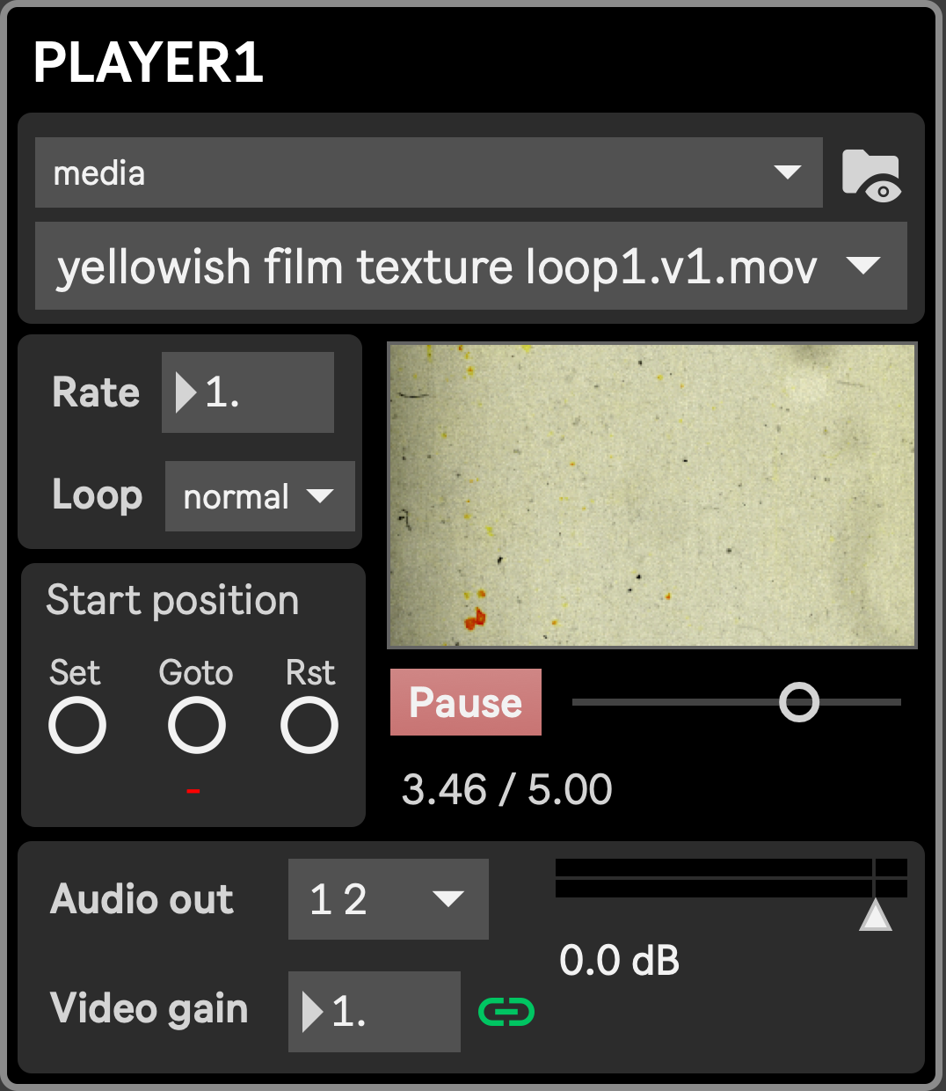Open the Audio out channel dropdown
This screenshot has width=946, height=1091.
389,899
